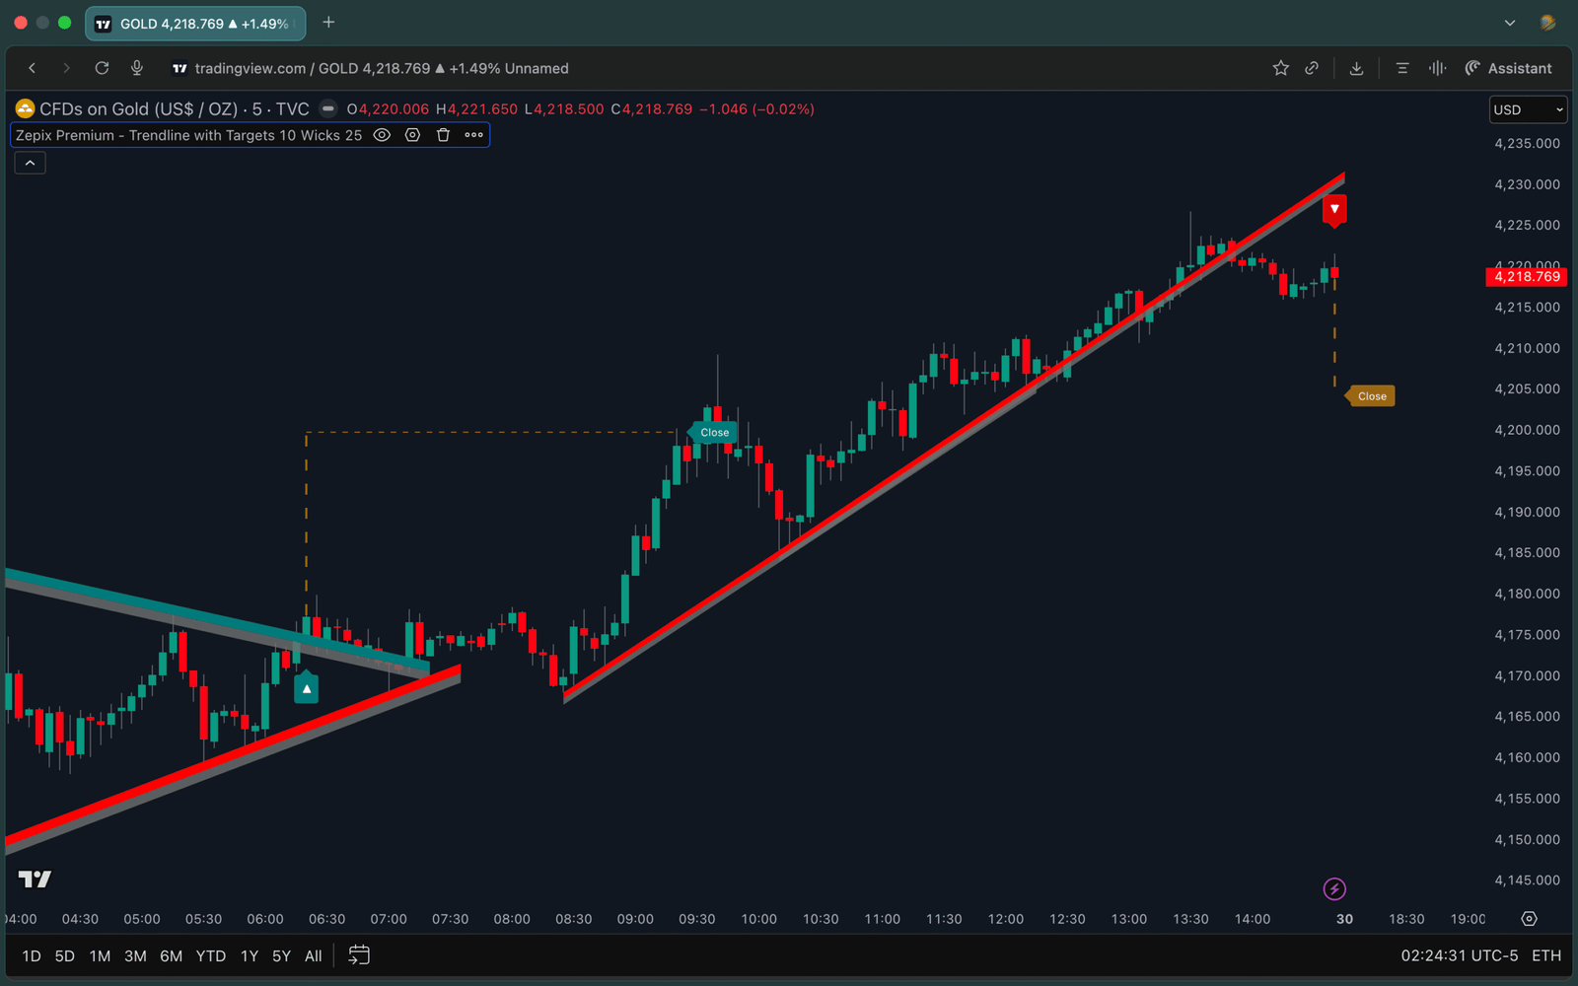Collapse the indicator legend chevron
This screenshot has height=986, width=1578.
pyautogui.click(x=30, y=163)
